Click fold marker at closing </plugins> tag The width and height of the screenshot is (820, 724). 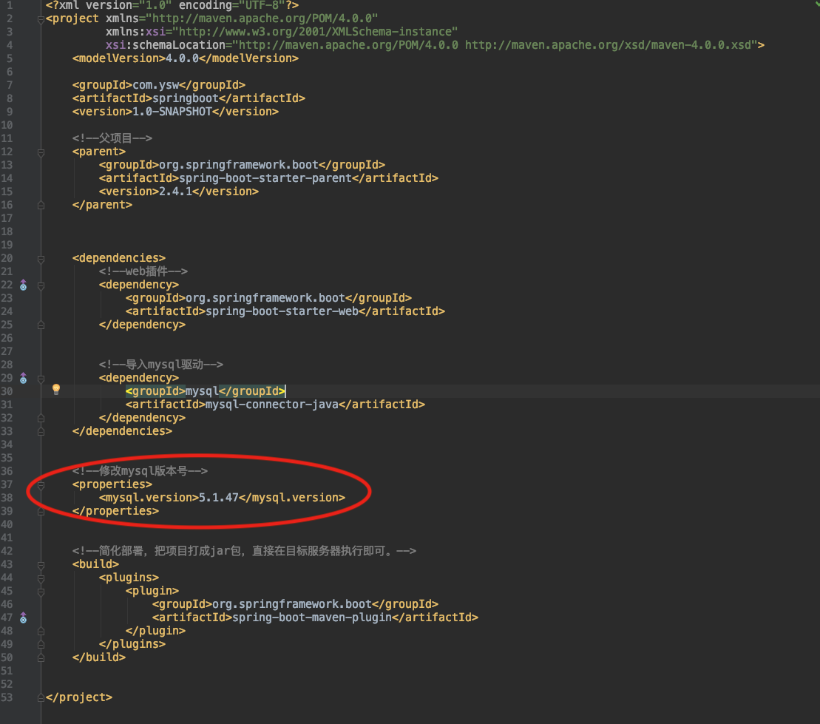coord(41,644)
